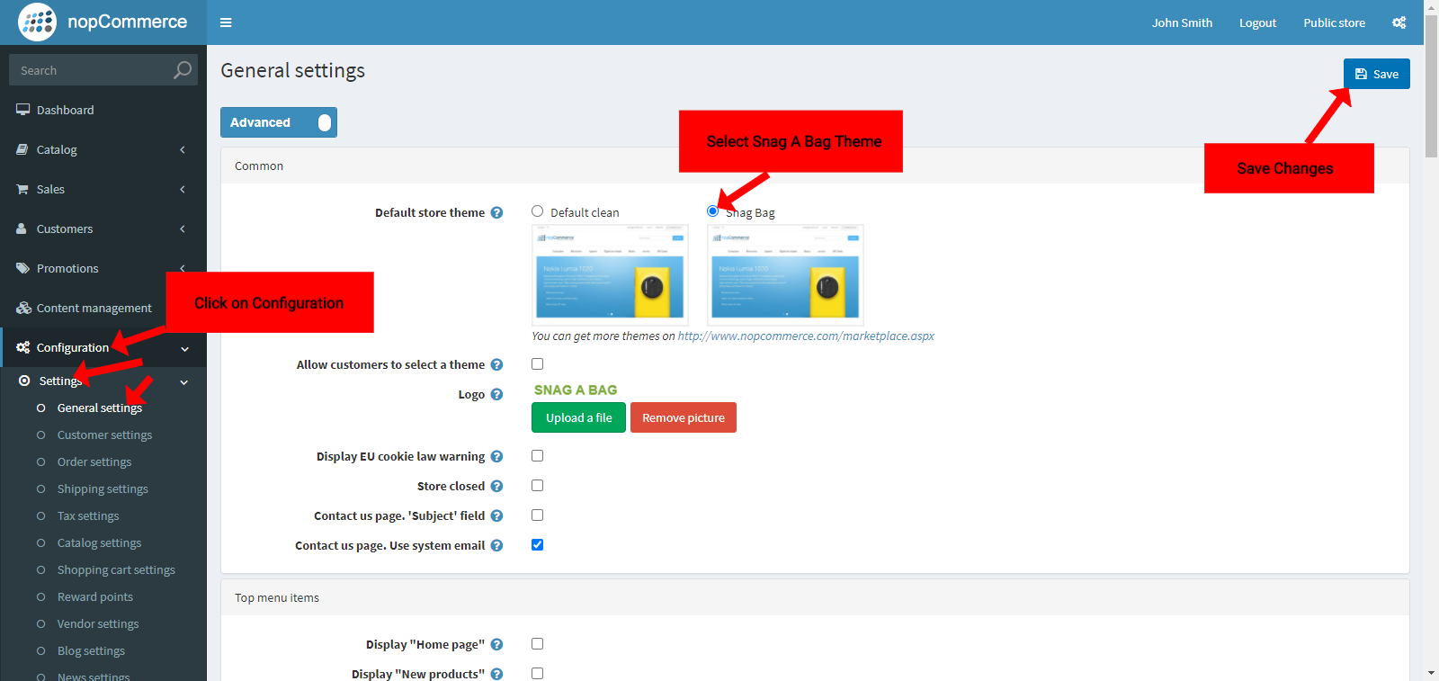Open Shipping settings in sidebar
1439x681 pixels.
(103, 488)
